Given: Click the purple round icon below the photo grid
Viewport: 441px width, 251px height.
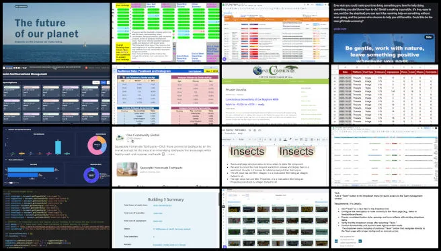Looking at the screenshot, I should tap(224, 246).
